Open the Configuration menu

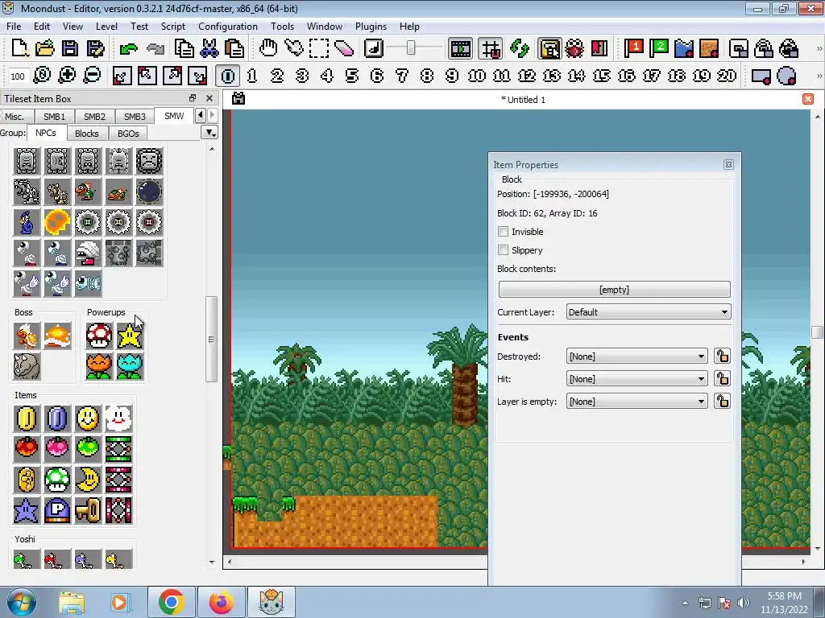pos(228,27)
